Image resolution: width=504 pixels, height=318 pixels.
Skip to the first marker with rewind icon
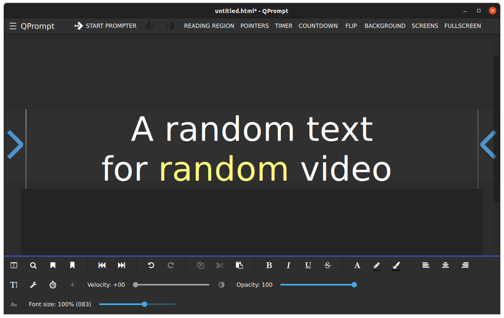click(x=102, y=265)
